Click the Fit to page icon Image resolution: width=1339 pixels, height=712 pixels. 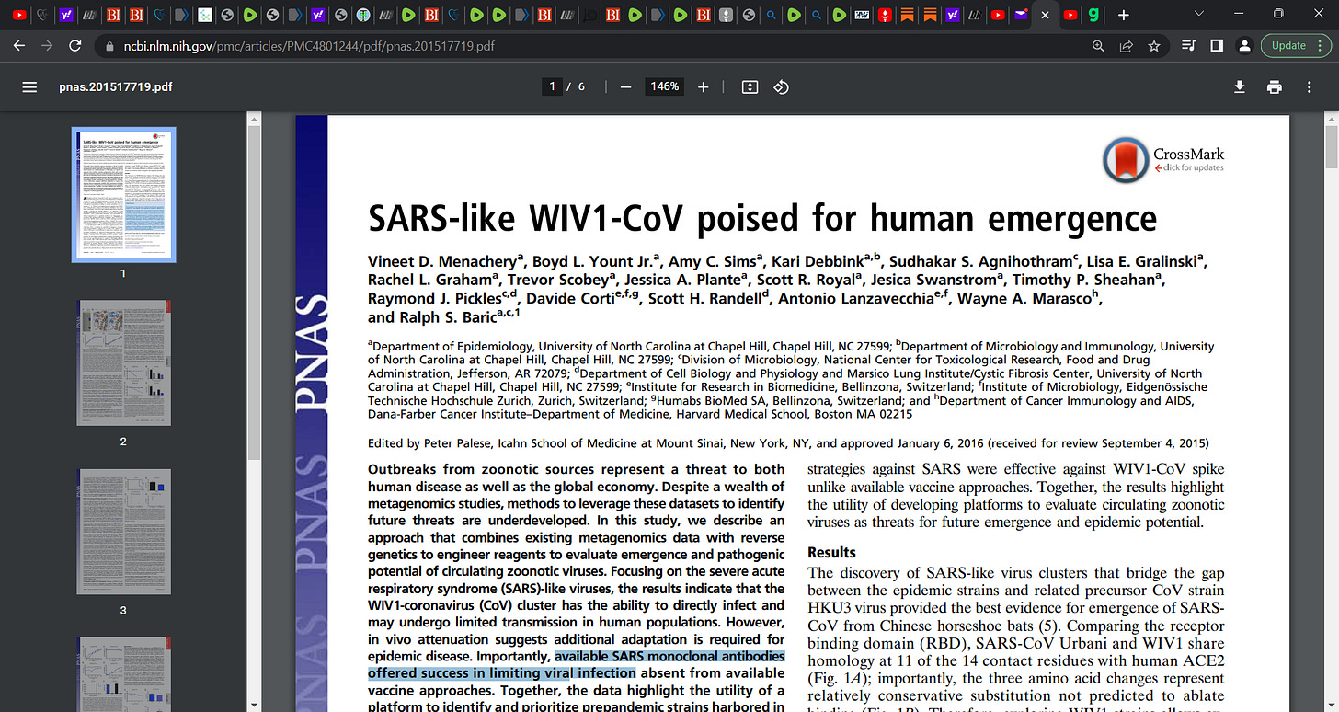click(x=750, y=86)
